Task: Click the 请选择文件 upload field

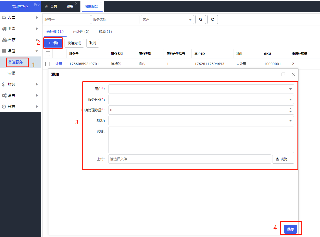Action: pyautogui.click(x=189, y=159)
